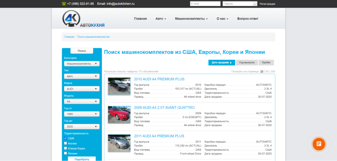Open the Регистрация link

point(268,4)
